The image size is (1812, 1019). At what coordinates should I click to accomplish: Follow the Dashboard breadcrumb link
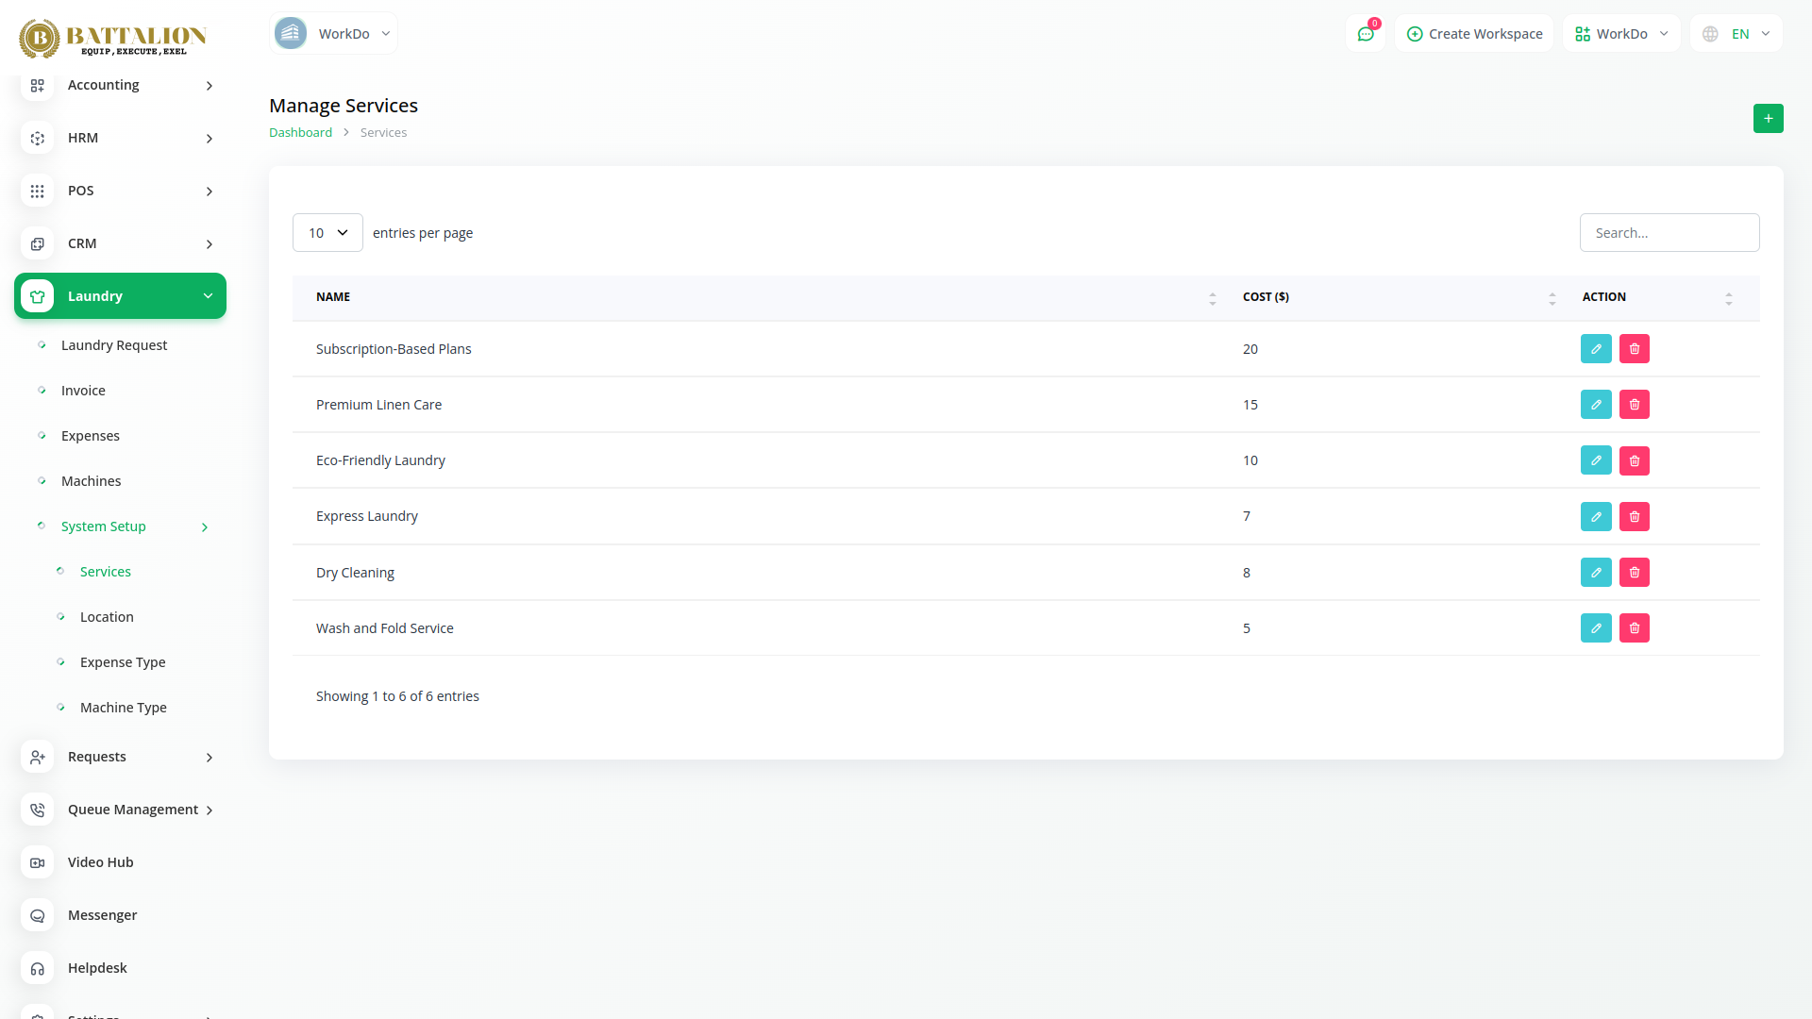click(300, 133)
